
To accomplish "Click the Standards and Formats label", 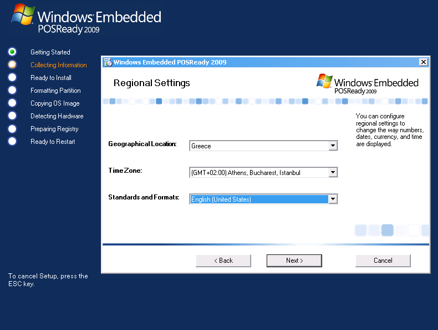I will click(144, 197).
